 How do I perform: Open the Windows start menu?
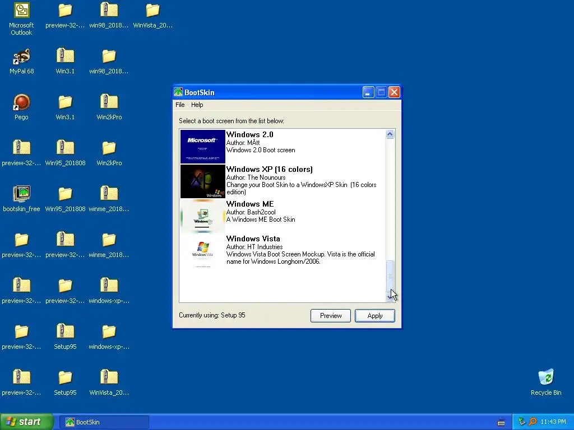pos(26,422)
